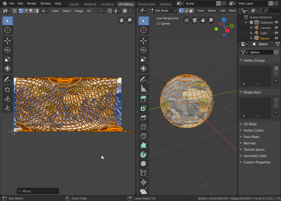The height and width of the screenshot is (201, 281).
Task: Select the Extrude Region tool
Action: pos(143,99)
